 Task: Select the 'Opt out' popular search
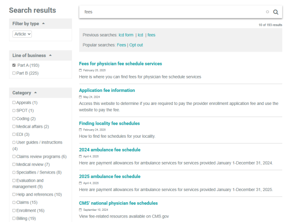[x=136, y=45]
